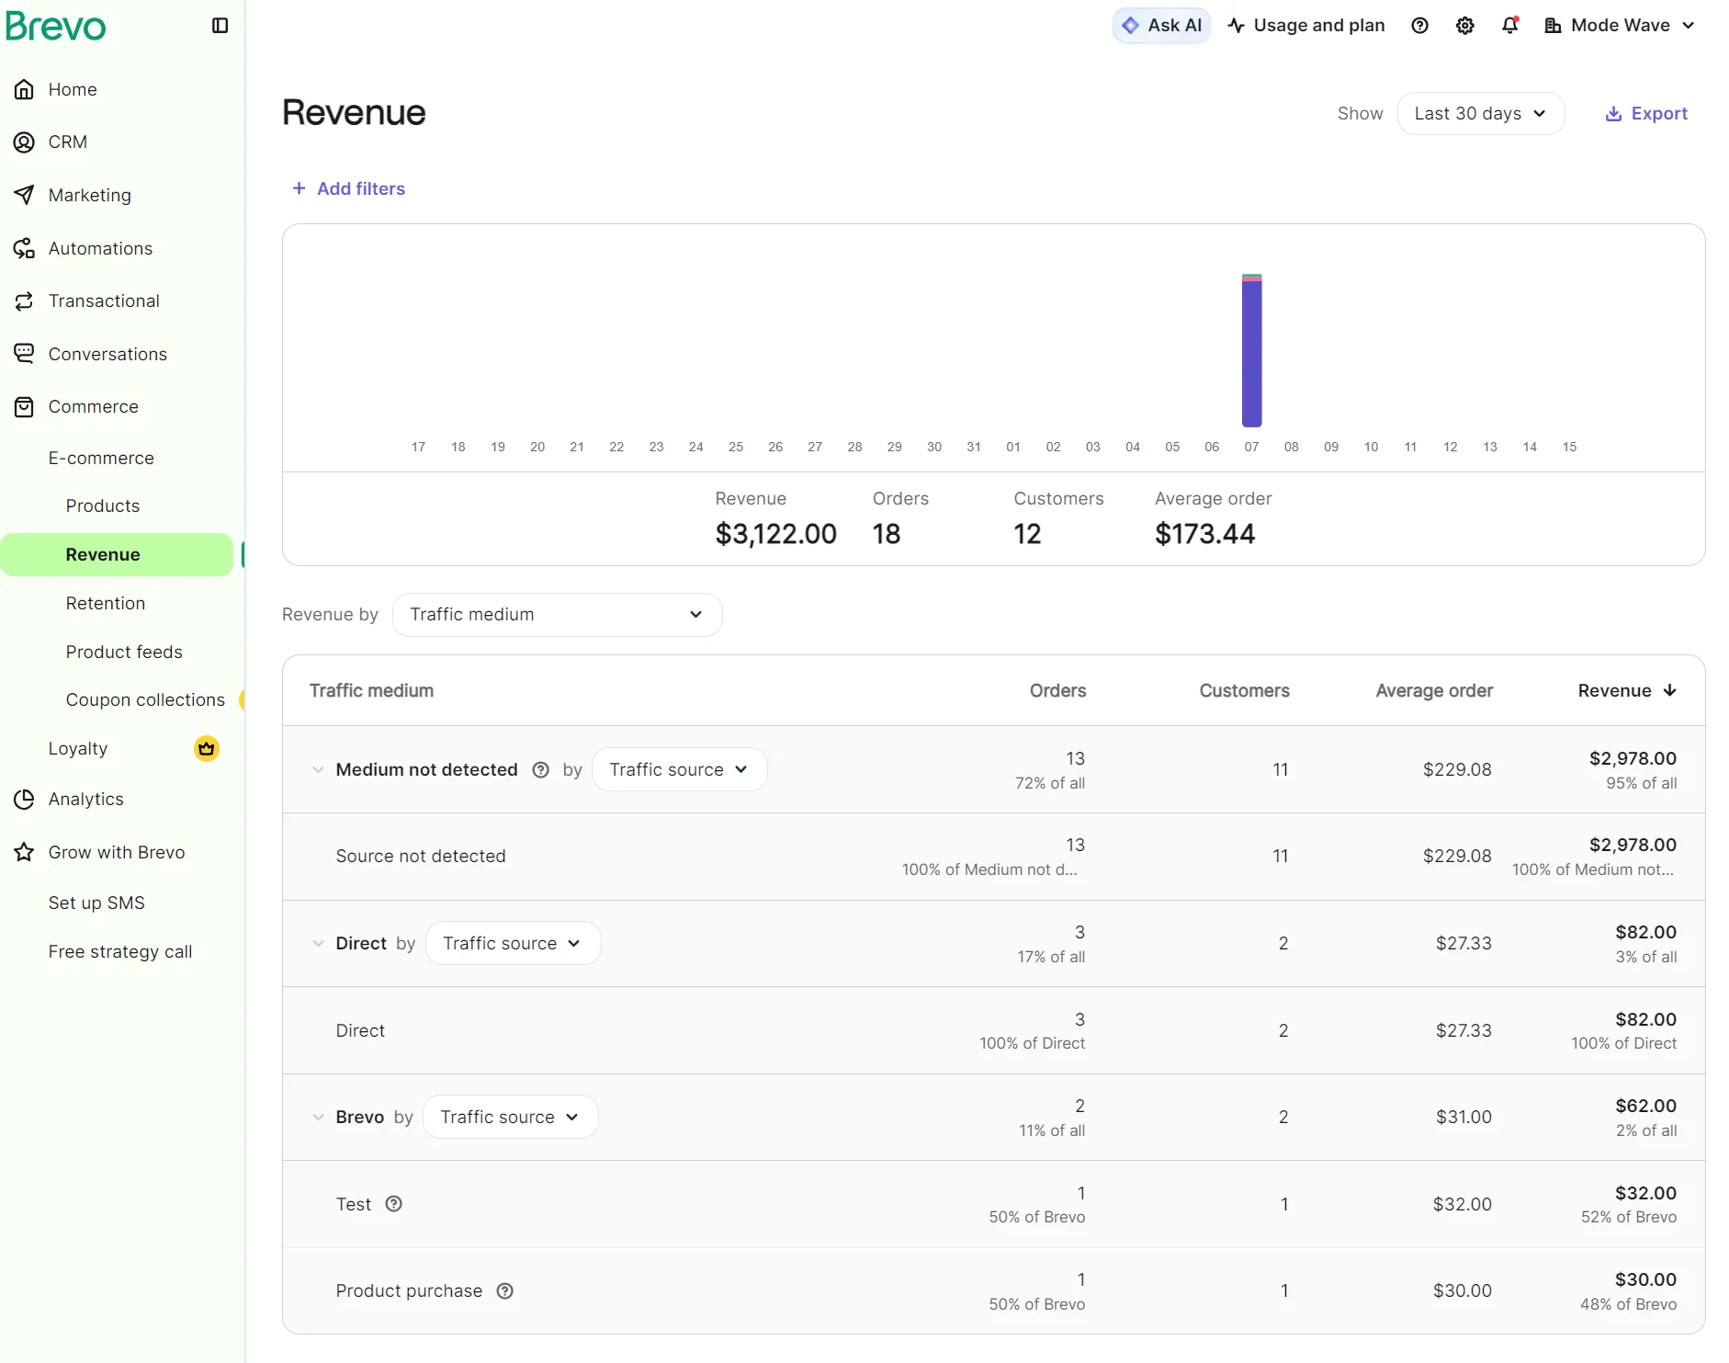Click the Marketing paper plane icon
Screen dimensions: 1729x1363
coord(25,195)
